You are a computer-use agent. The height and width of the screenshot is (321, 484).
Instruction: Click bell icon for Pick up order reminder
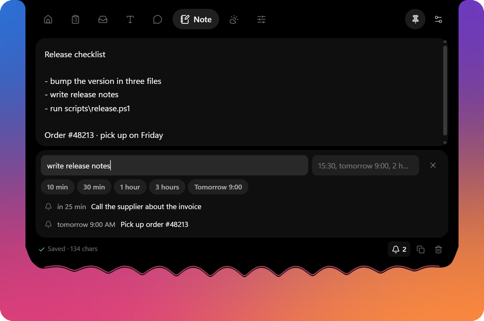tap(49, 224)
